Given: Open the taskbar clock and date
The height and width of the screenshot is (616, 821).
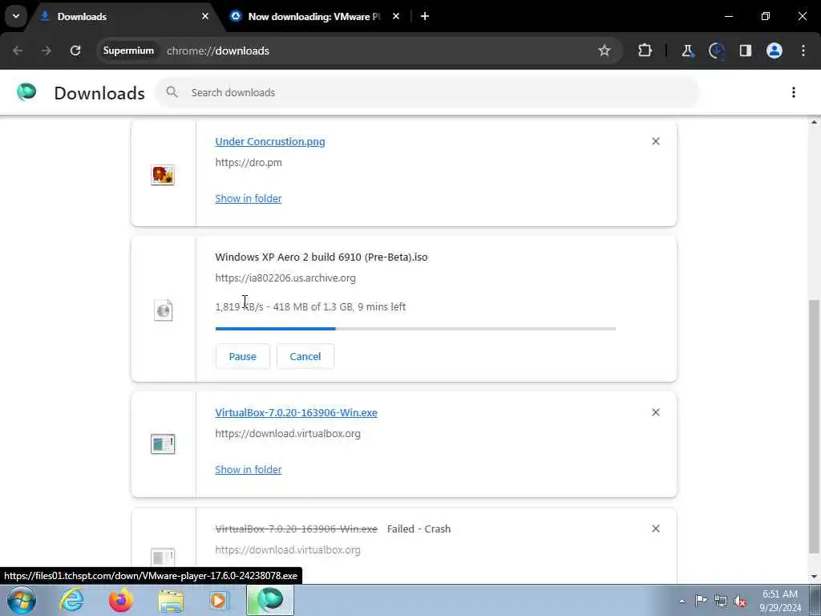Looking at the screenshot, I should 780,601.
